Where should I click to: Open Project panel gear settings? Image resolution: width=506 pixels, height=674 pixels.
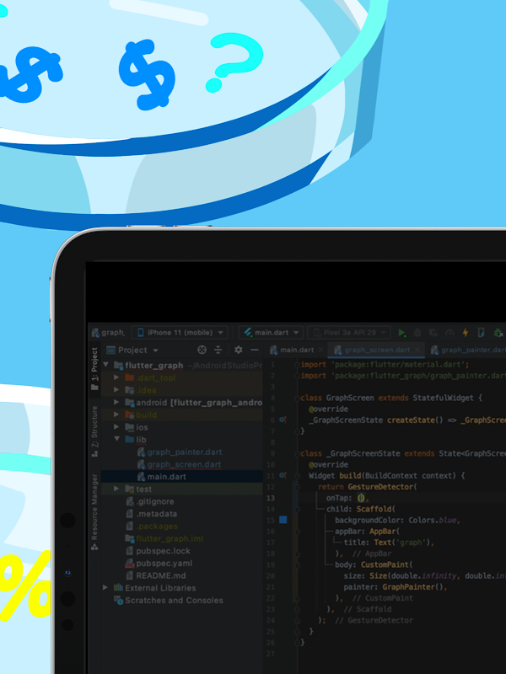(239, 350)
